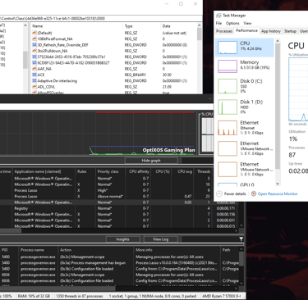This screenshot has width=308, height=300.
Task: Click the AMD Ryzen 7 5700X status entry
Action: [x=222, y=296]
